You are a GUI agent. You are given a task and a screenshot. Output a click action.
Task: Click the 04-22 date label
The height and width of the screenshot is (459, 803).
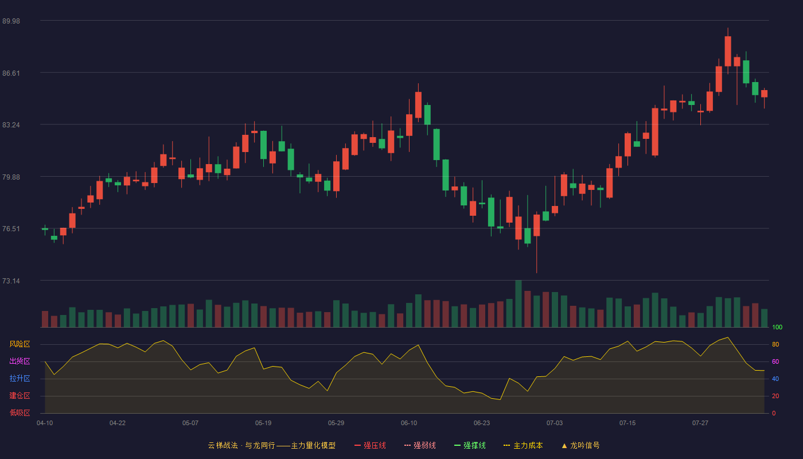118,423
